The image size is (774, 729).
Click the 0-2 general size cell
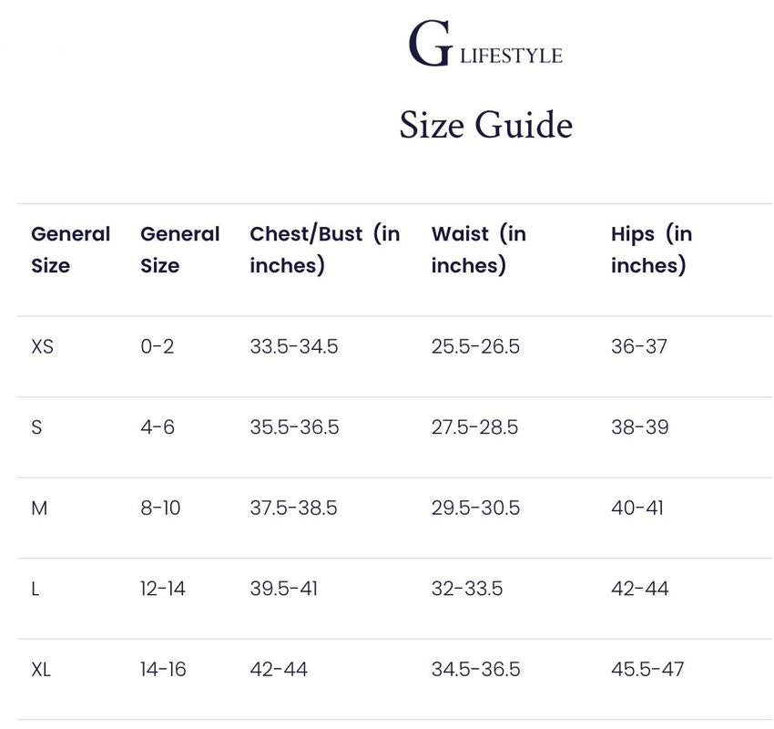pos(157,346)
